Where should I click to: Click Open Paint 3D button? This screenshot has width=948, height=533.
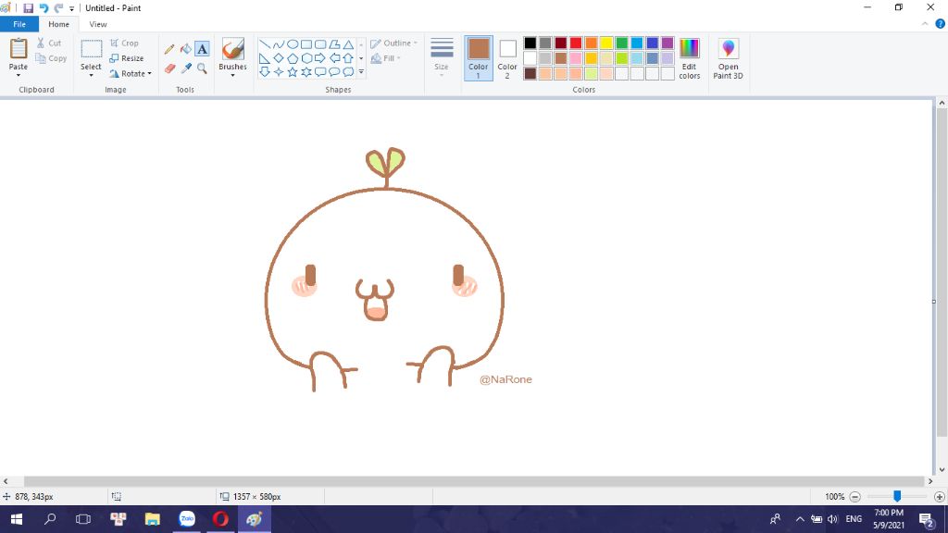pyautogui.click(x=728, y=58)
